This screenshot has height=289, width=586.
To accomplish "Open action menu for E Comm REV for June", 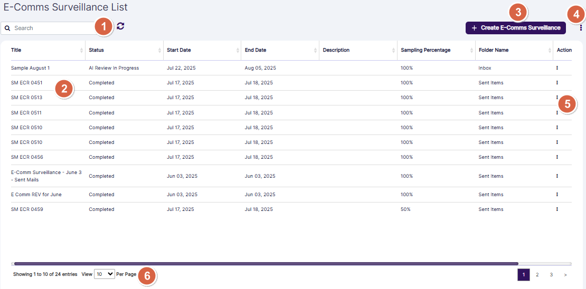I will point(557,195).
